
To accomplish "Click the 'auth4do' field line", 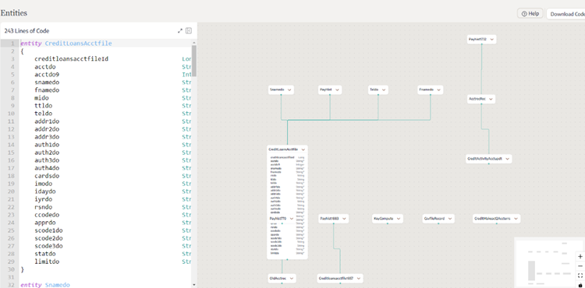I will tap(47, 168).
